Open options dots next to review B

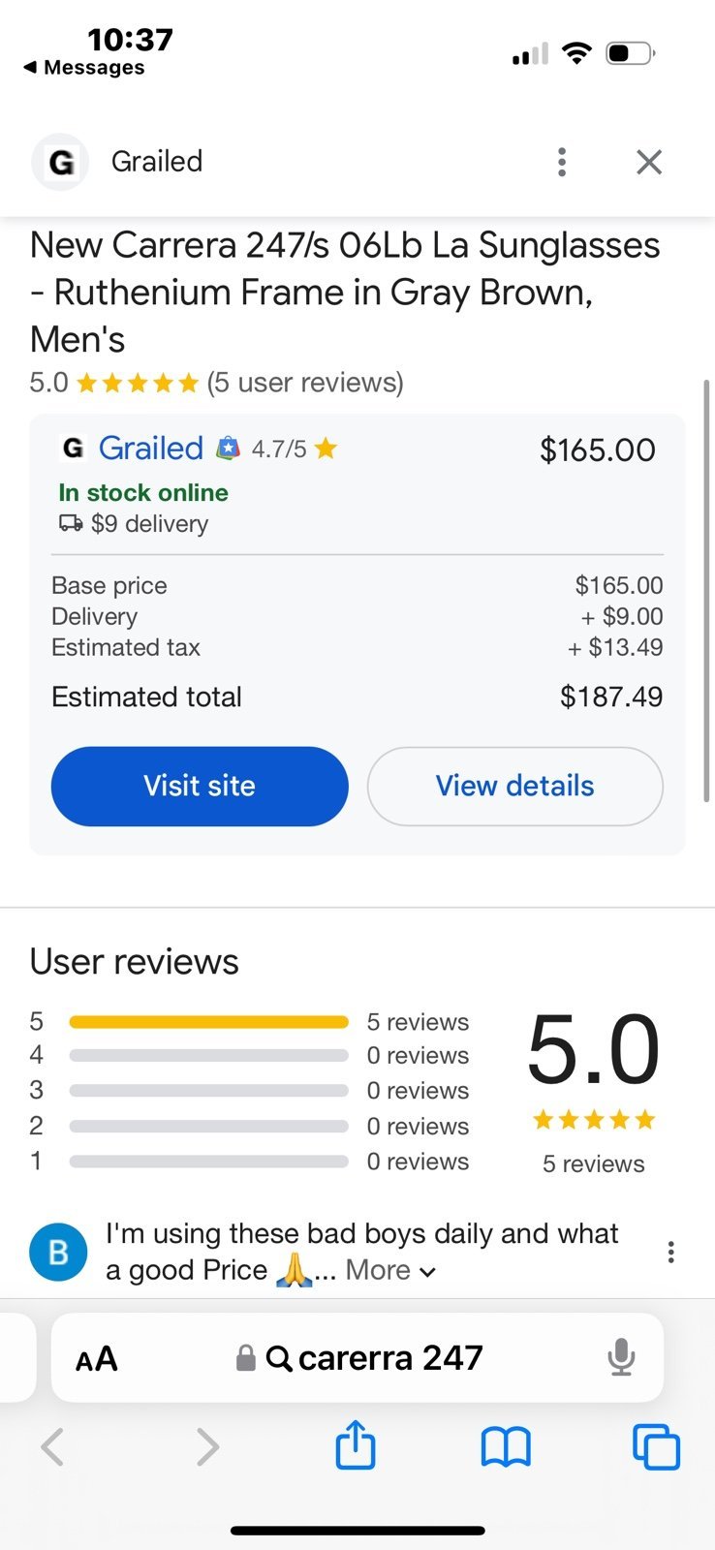(670, 1252)
